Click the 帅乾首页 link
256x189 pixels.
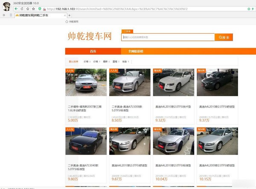(x=73, y=21)
